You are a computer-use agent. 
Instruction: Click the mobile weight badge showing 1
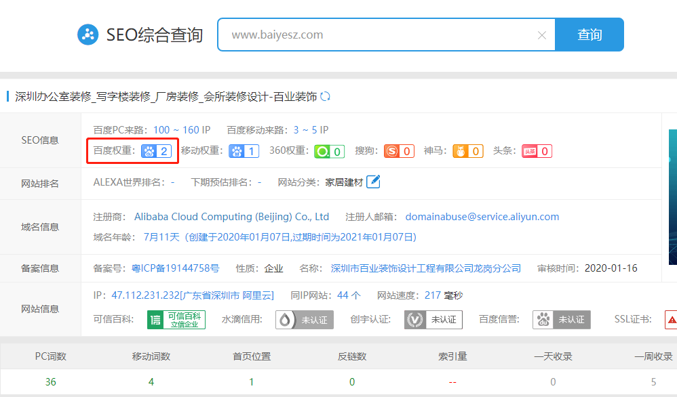(244, 151)
